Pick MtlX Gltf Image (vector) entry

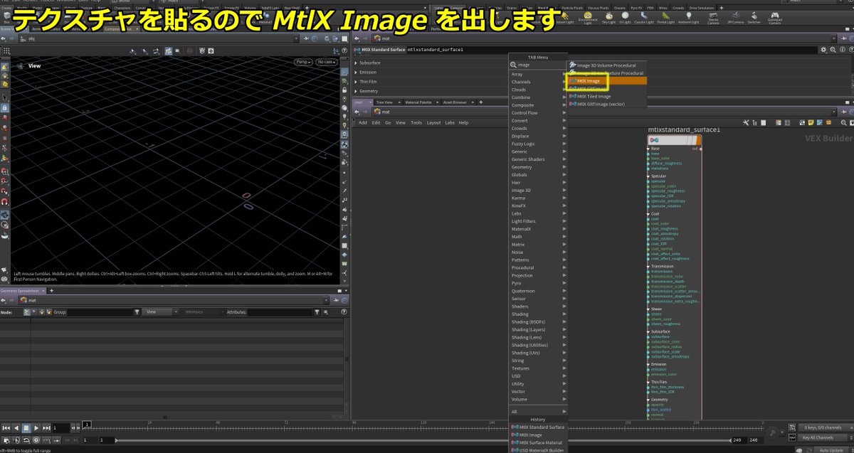(607, 105)
